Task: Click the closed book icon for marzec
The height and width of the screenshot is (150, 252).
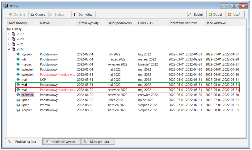Action: [18, 64]
